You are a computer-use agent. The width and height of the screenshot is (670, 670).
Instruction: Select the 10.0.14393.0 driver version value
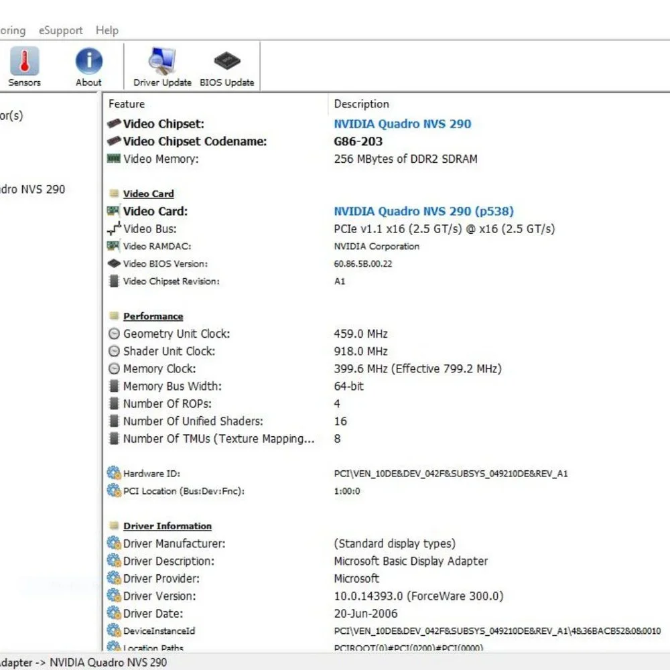tap(418, 596)
